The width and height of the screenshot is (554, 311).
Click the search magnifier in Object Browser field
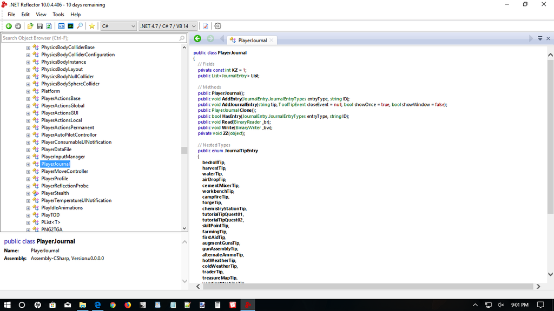[x=182, y=38]
